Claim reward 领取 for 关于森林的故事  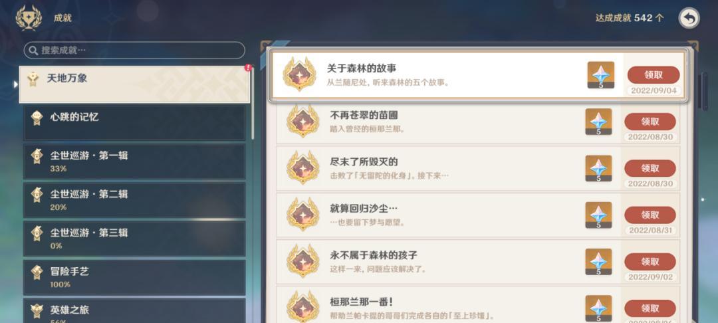[x=654, y=75]
